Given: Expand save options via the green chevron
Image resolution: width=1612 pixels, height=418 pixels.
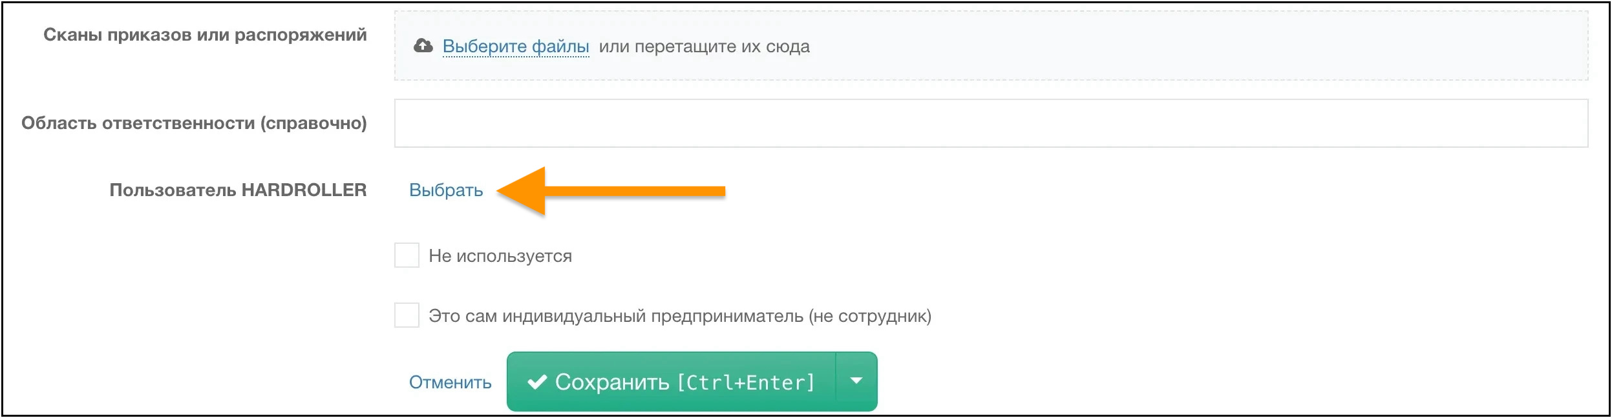Looking at the screenshot, I should (856, 381).
